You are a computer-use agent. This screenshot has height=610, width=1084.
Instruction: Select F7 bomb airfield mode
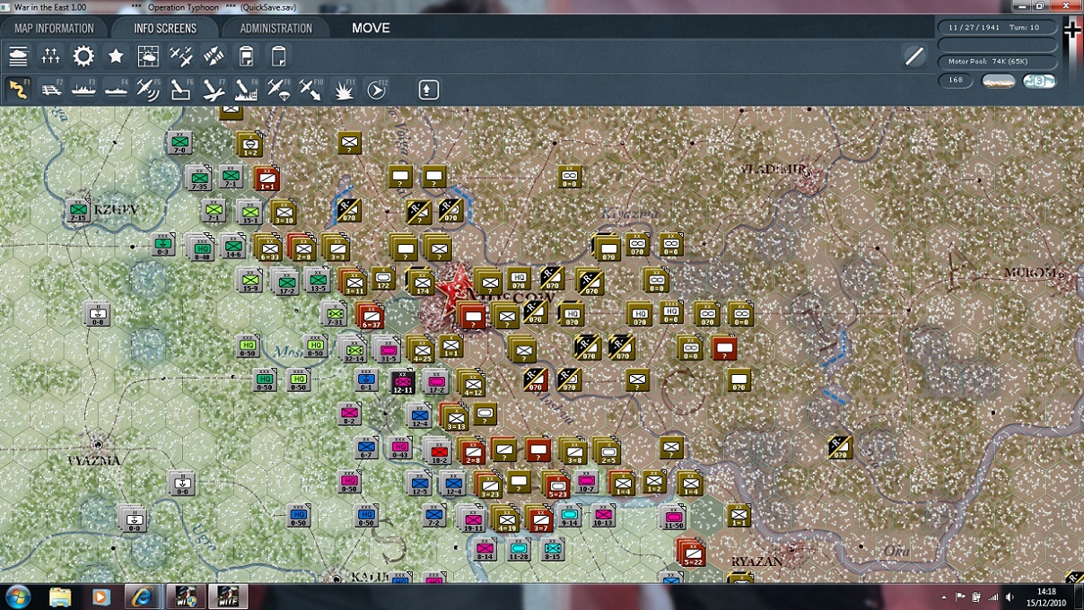coord(214,89)
